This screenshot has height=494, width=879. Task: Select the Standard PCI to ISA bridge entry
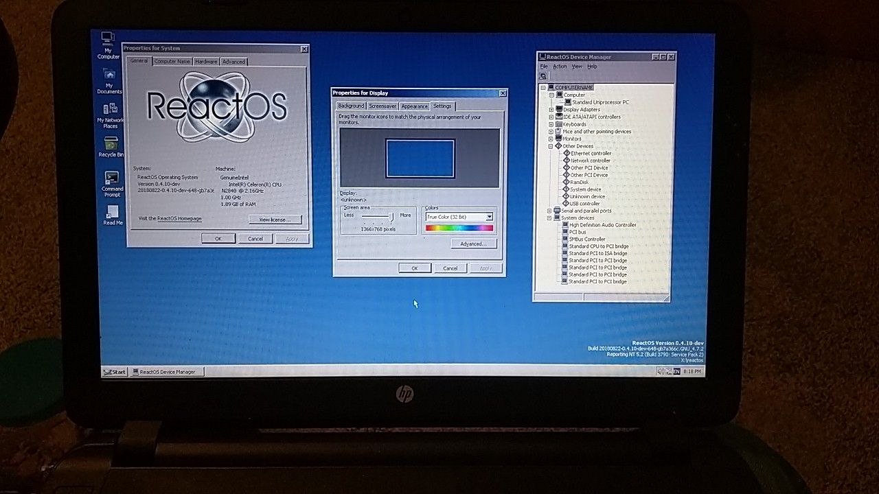(x=598, y=253)
